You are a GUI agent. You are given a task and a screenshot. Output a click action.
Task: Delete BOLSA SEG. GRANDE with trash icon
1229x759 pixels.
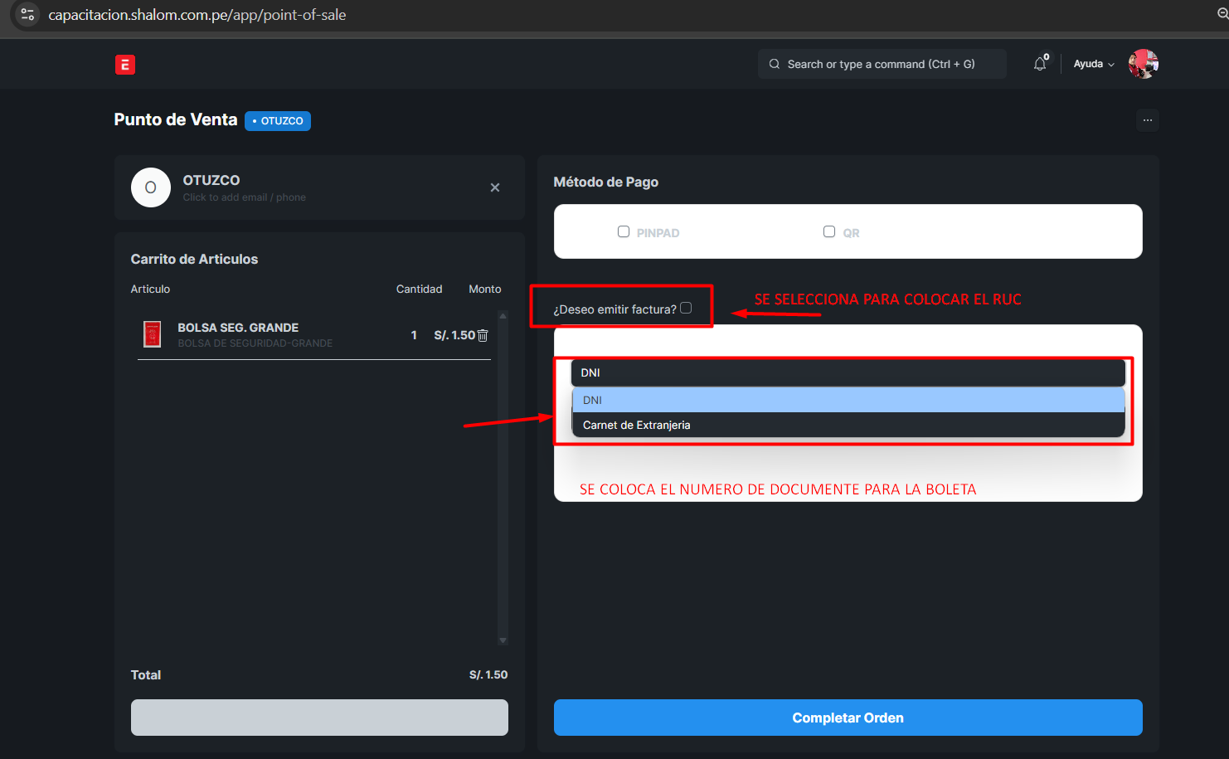483,335
